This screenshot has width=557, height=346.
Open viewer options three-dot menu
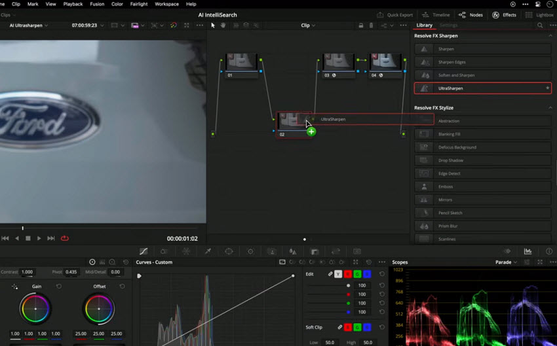pyautogui.click(x=200, y=25)
